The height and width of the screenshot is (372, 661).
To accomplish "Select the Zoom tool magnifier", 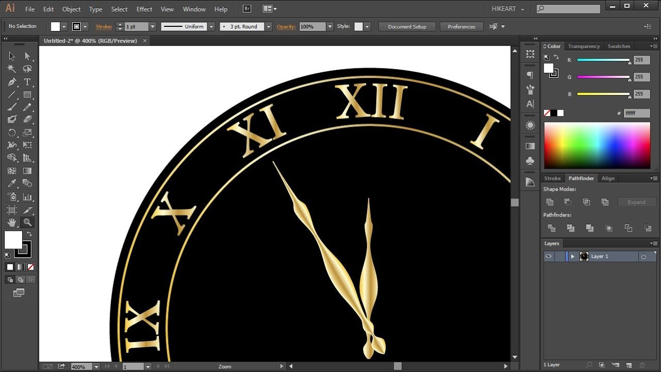I will click(27, 223).
